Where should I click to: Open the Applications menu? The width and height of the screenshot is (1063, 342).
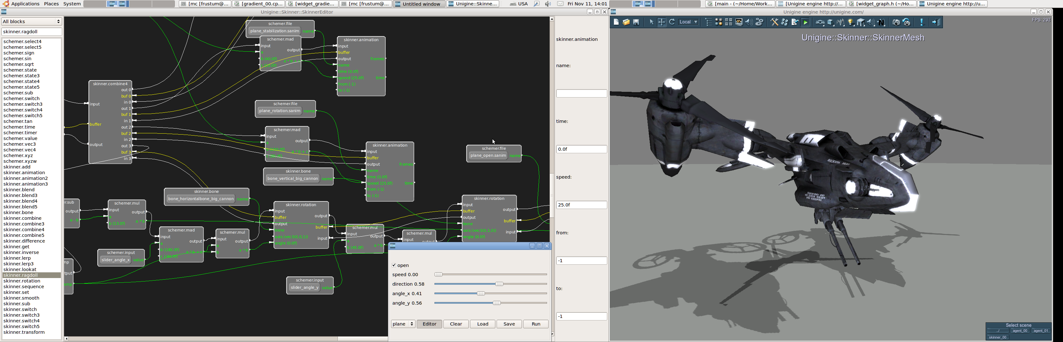(x=25, y=4)
